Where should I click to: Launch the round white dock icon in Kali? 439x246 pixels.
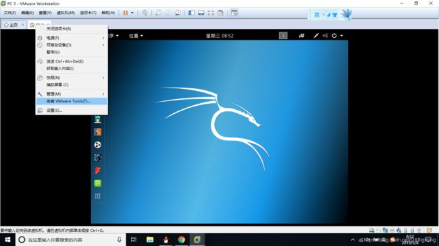pos(98,145)
